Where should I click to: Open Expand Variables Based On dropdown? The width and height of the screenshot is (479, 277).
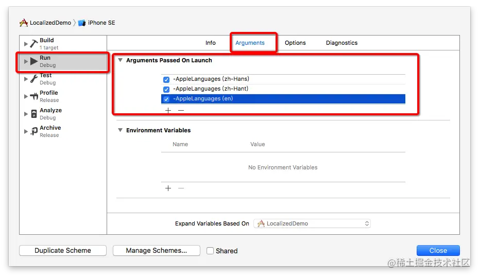[x=312, y=223]
